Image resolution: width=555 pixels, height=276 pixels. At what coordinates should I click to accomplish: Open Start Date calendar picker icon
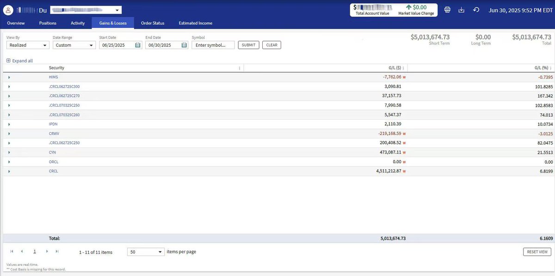(138, 45)
